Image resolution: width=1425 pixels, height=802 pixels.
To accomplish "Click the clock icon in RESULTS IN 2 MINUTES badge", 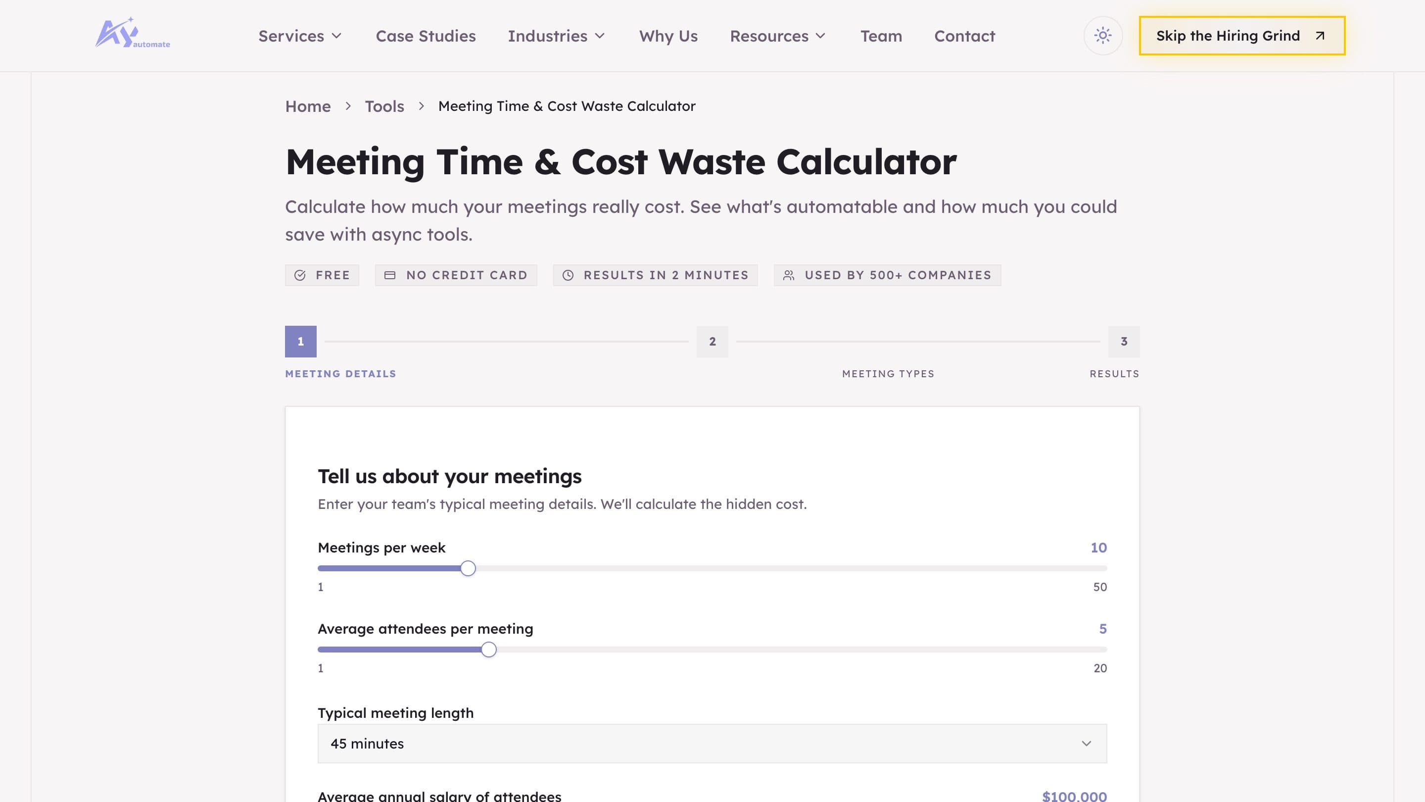I will [x=568, y=275].
